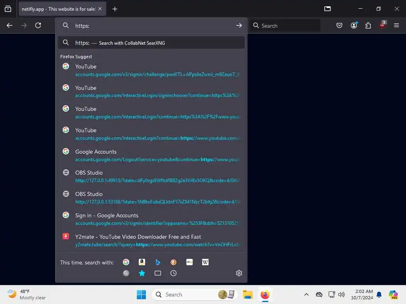Open the Firefox hamburger application menu
Image resolution: width=406 pixels, height=304 pixels.
point(396,25)
